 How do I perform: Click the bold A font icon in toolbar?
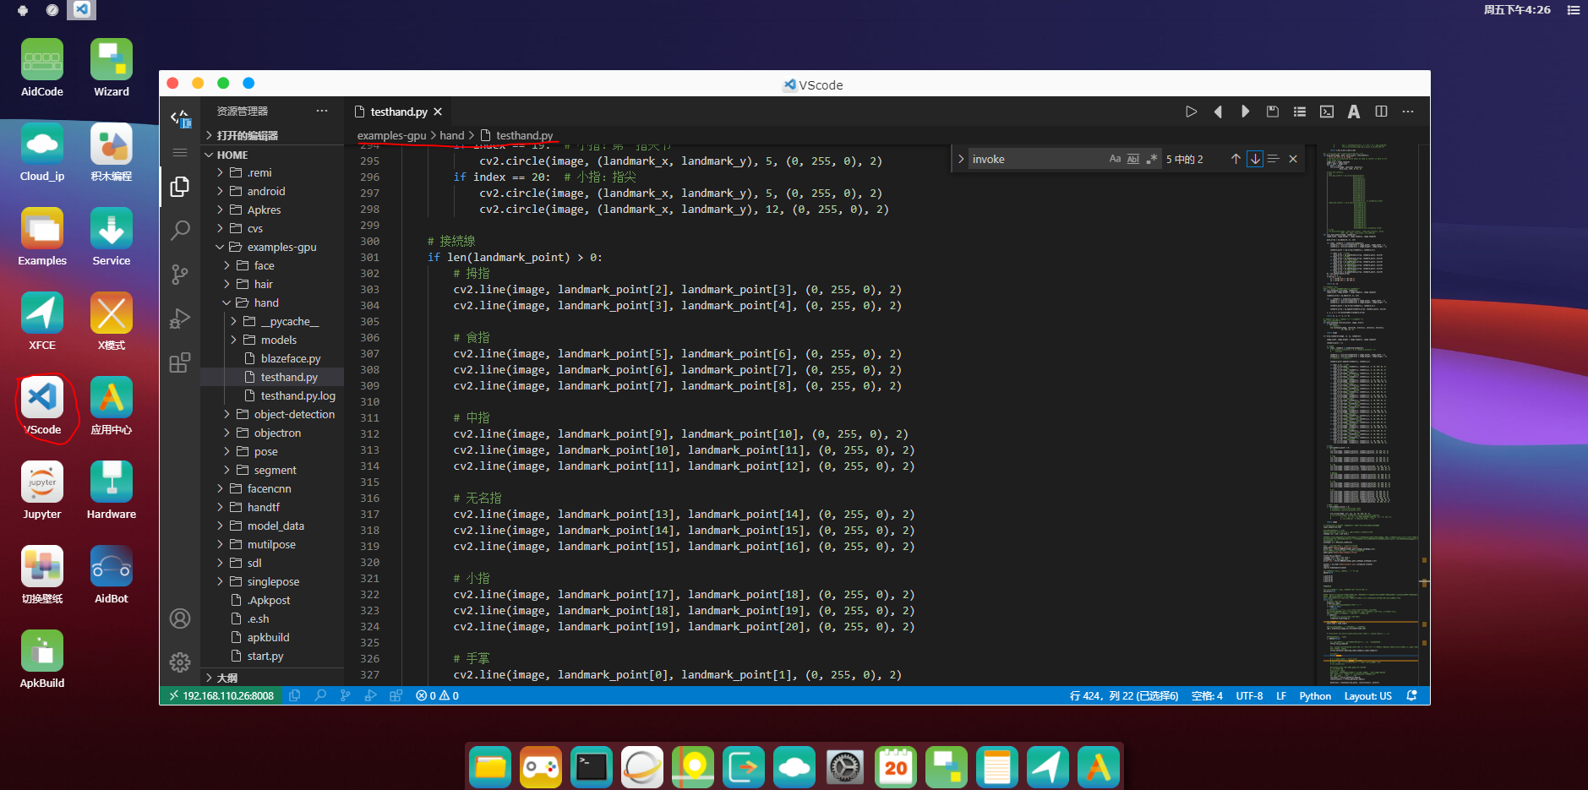pyautogui.click(x=1354, y=112)
